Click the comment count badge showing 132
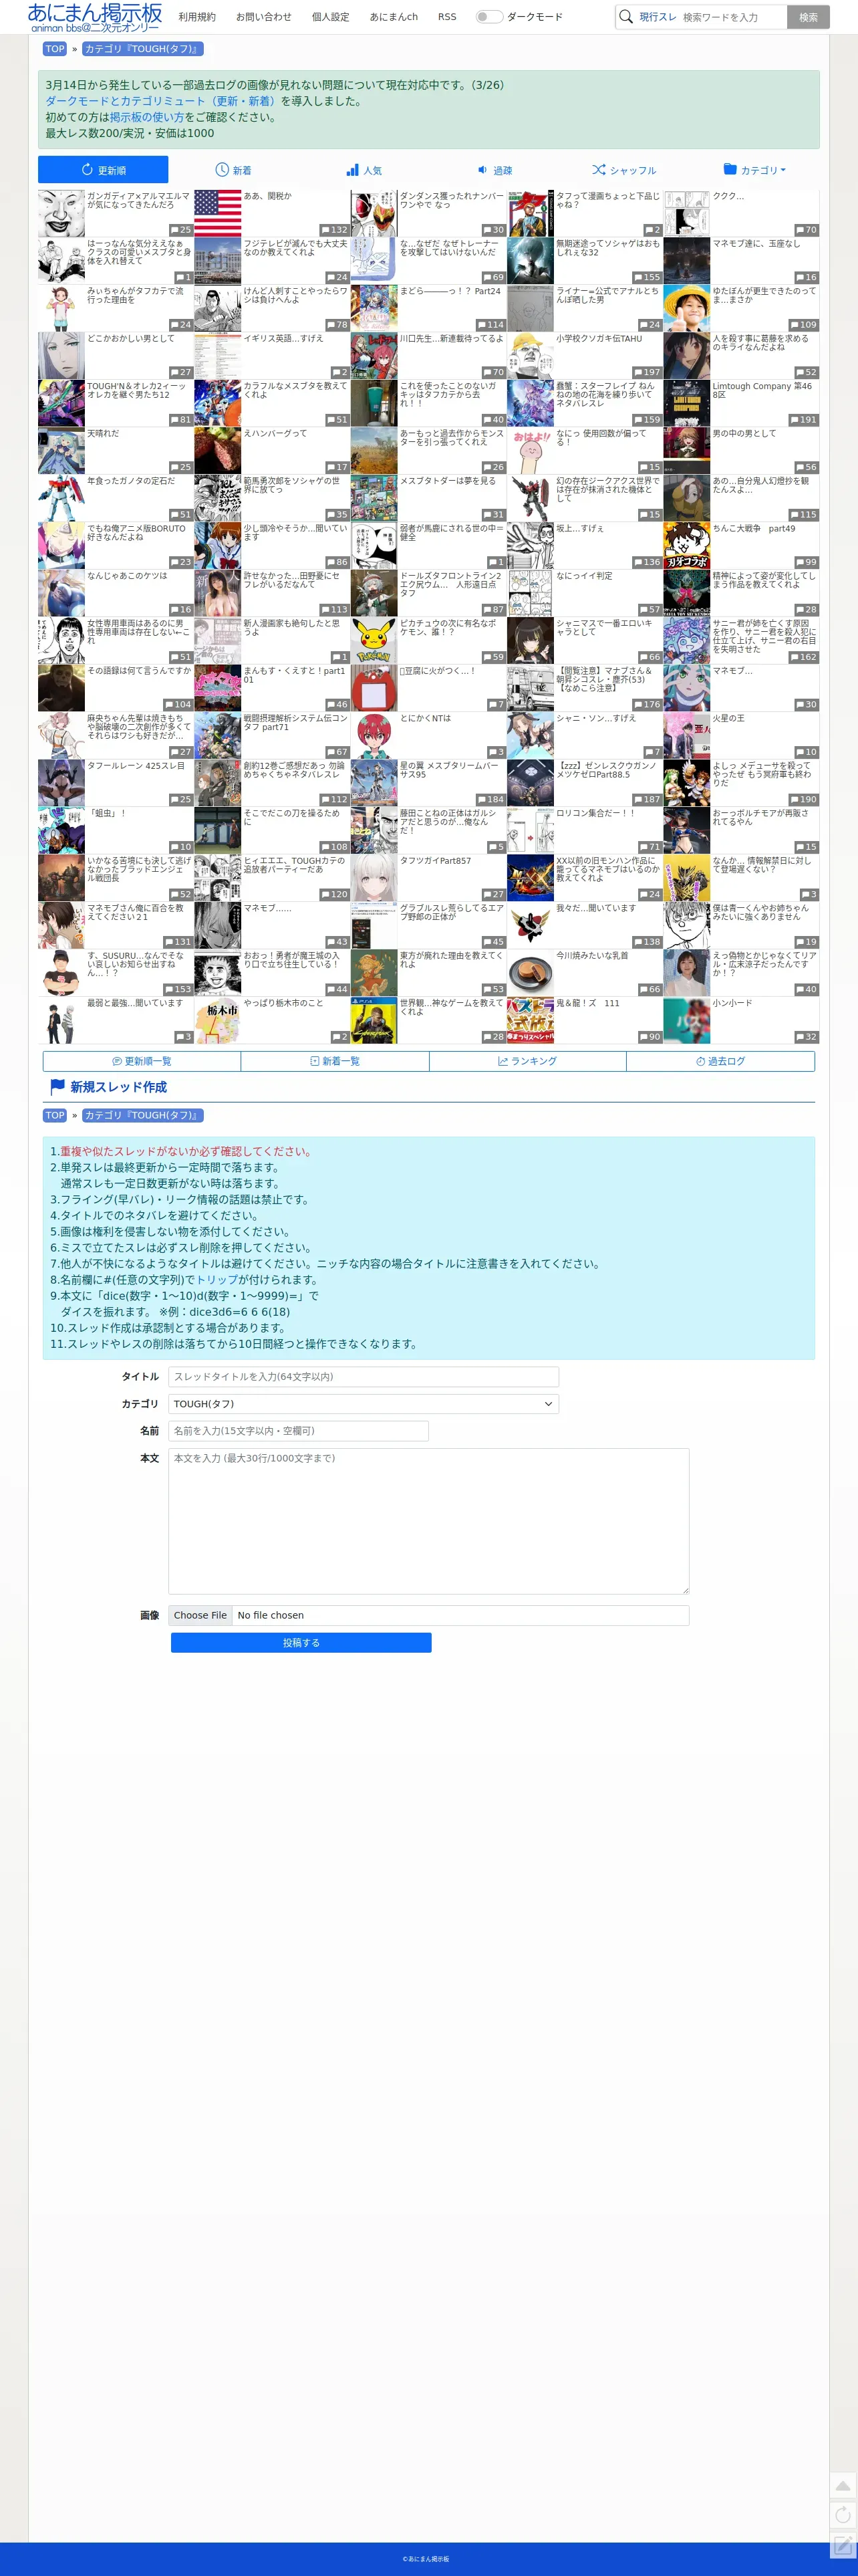This screenshot has height=2576, width=858. [x=334, y=230]
